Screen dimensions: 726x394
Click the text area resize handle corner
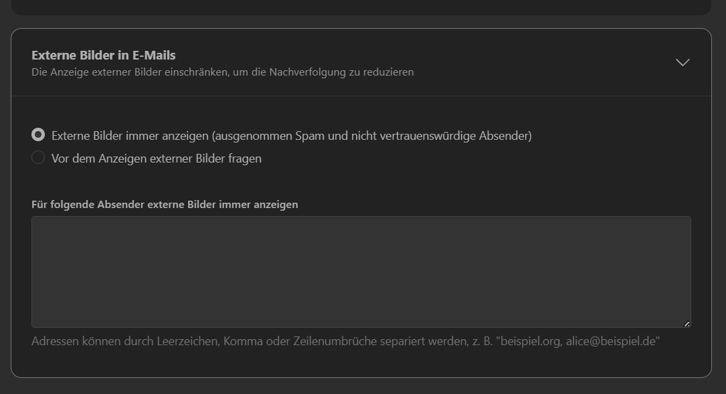click(687, 324)
